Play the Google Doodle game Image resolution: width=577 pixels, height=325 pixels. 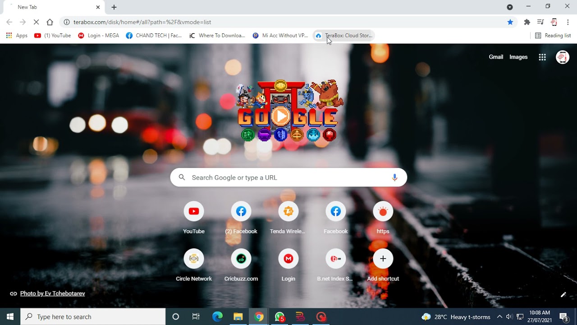click(281, 116)
